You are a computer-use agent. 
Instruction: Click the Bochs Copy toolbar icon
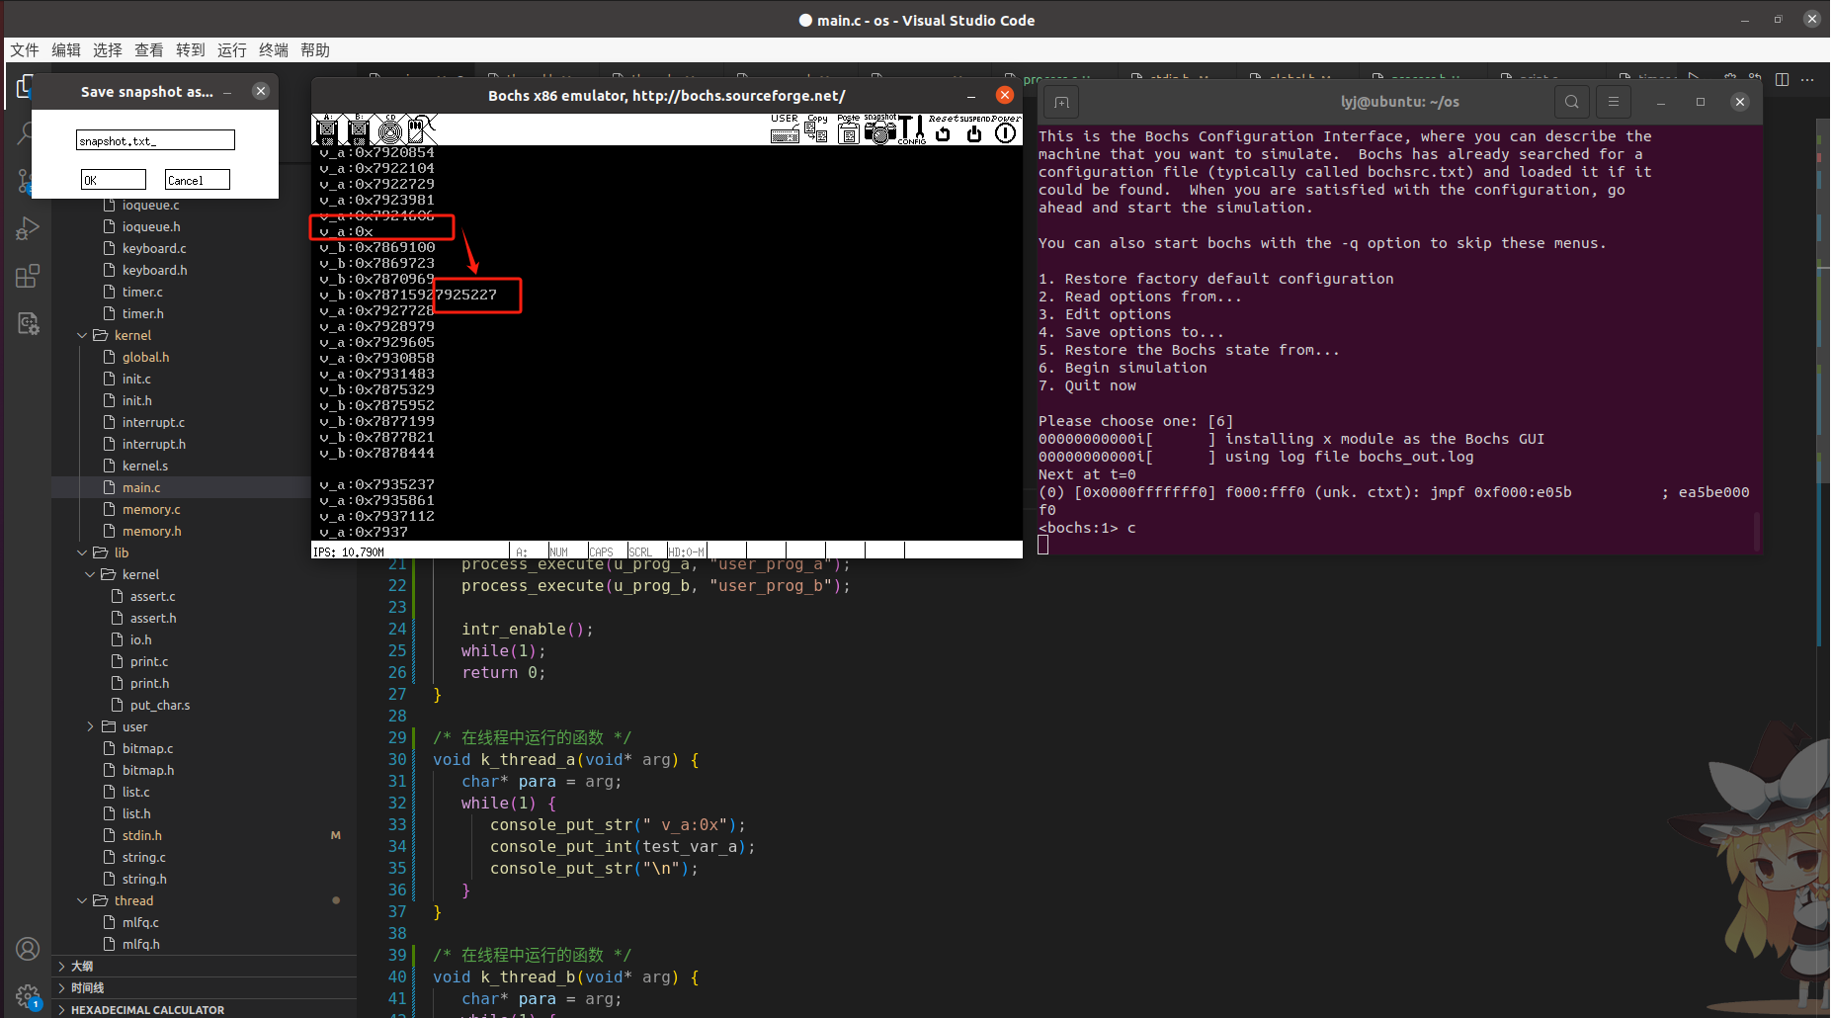tap(817, 129)
